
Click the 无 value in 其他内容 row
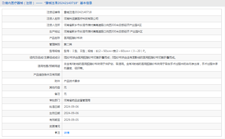click(65, 87)
